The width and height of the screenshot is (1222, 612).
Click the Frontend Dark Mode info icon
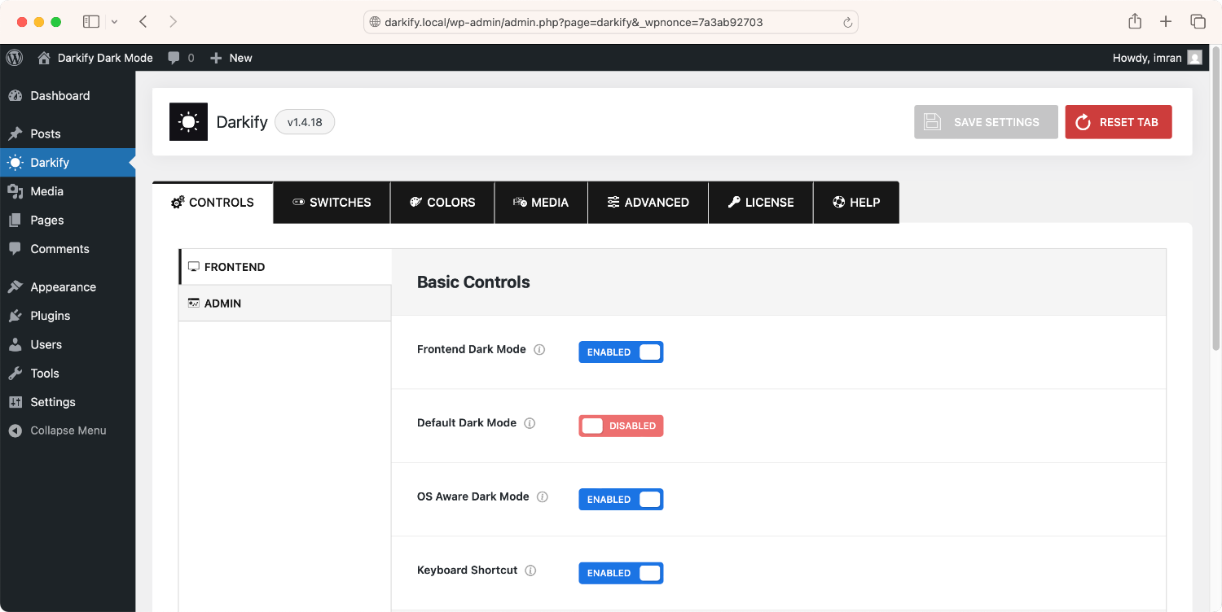pos(539,349)
